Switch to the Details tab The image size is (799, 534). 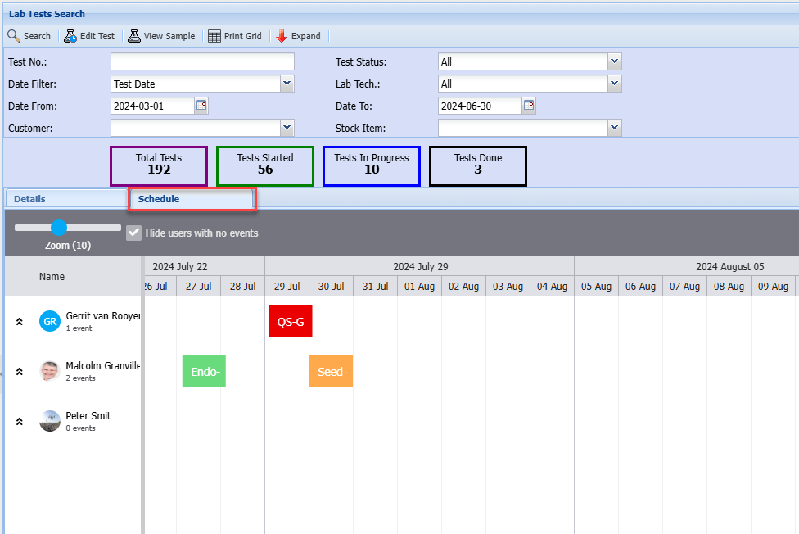(x=29, y=199)
